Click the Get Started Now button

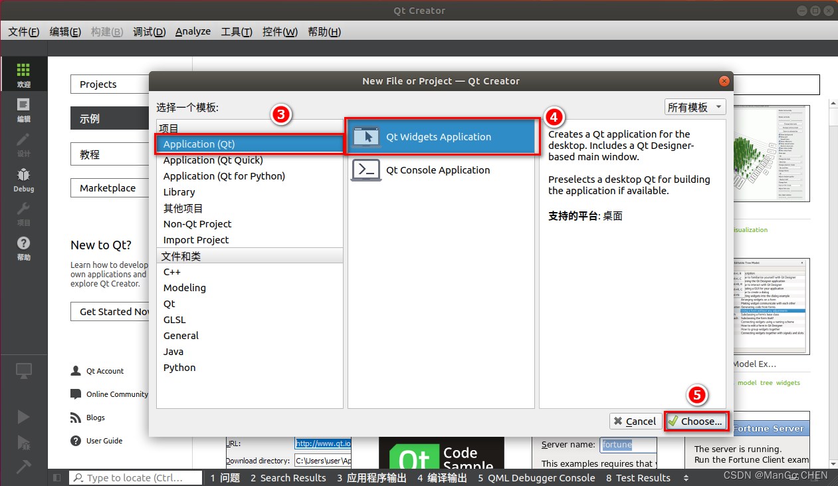coord(110,312)
